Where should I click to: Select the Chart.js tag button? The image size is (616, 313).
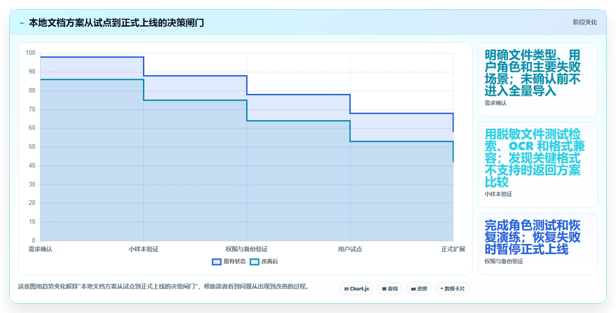(x=356, y=289)
